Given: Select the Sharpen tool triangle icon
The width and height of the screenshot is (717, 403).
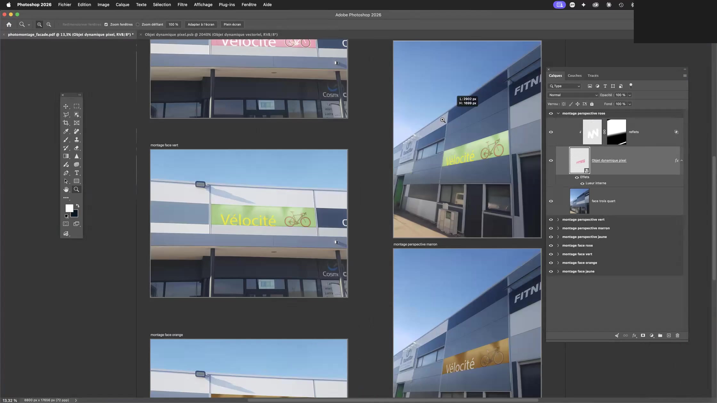Looking at the screenshot, I should tap(77, 156).
